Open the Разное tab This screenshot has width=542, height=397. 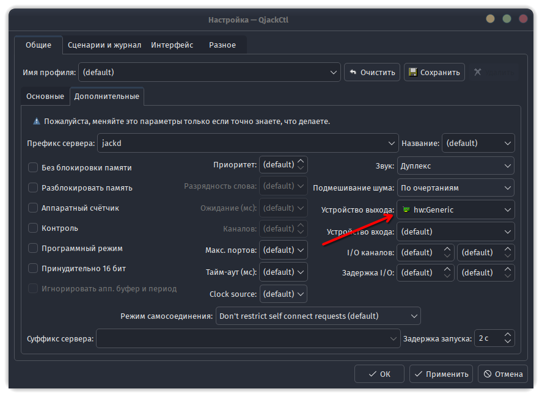point(222,45)
